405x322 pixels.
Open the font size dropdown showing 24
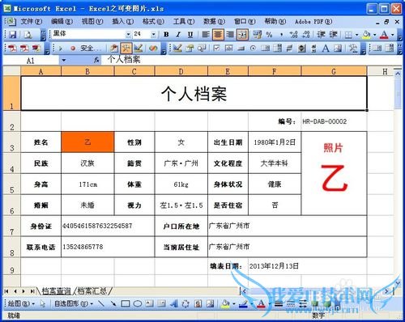pyautogui.click(x=153, y=34)
